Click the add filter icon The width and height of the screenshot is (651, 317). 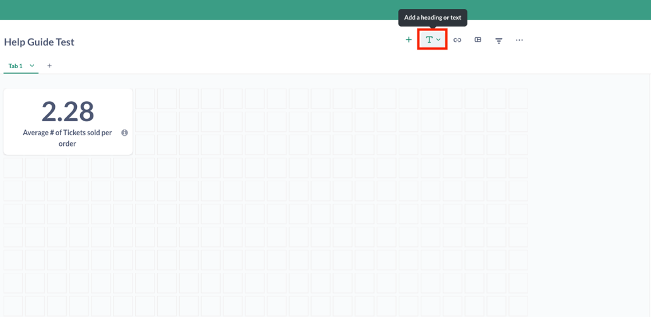tap(498, 40)
